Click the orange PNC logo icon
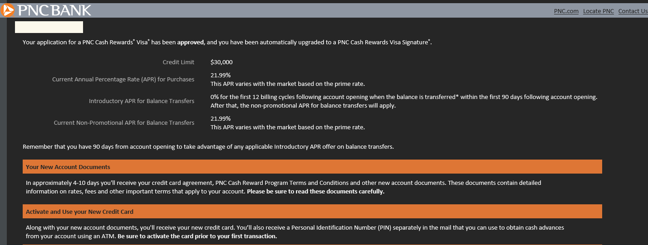 coord(8,10)
